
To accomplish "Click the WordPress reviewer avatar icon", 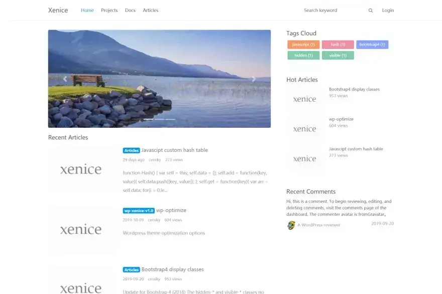I will [x=291, y=225].
